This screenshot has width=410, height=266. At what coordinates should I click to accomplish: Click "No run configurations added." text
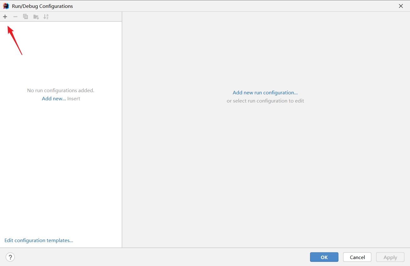[61, 91]
